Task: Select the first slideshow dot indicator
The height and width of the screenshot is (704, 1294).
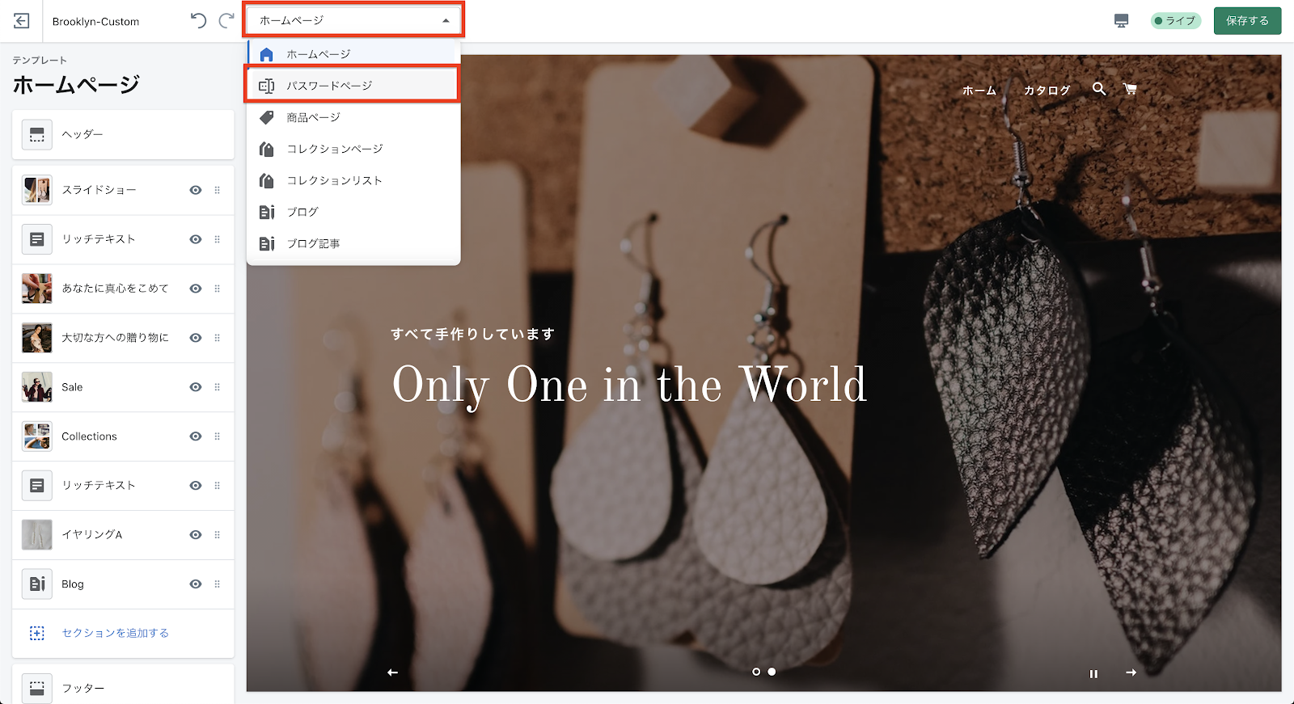Action: pos(756,672)
